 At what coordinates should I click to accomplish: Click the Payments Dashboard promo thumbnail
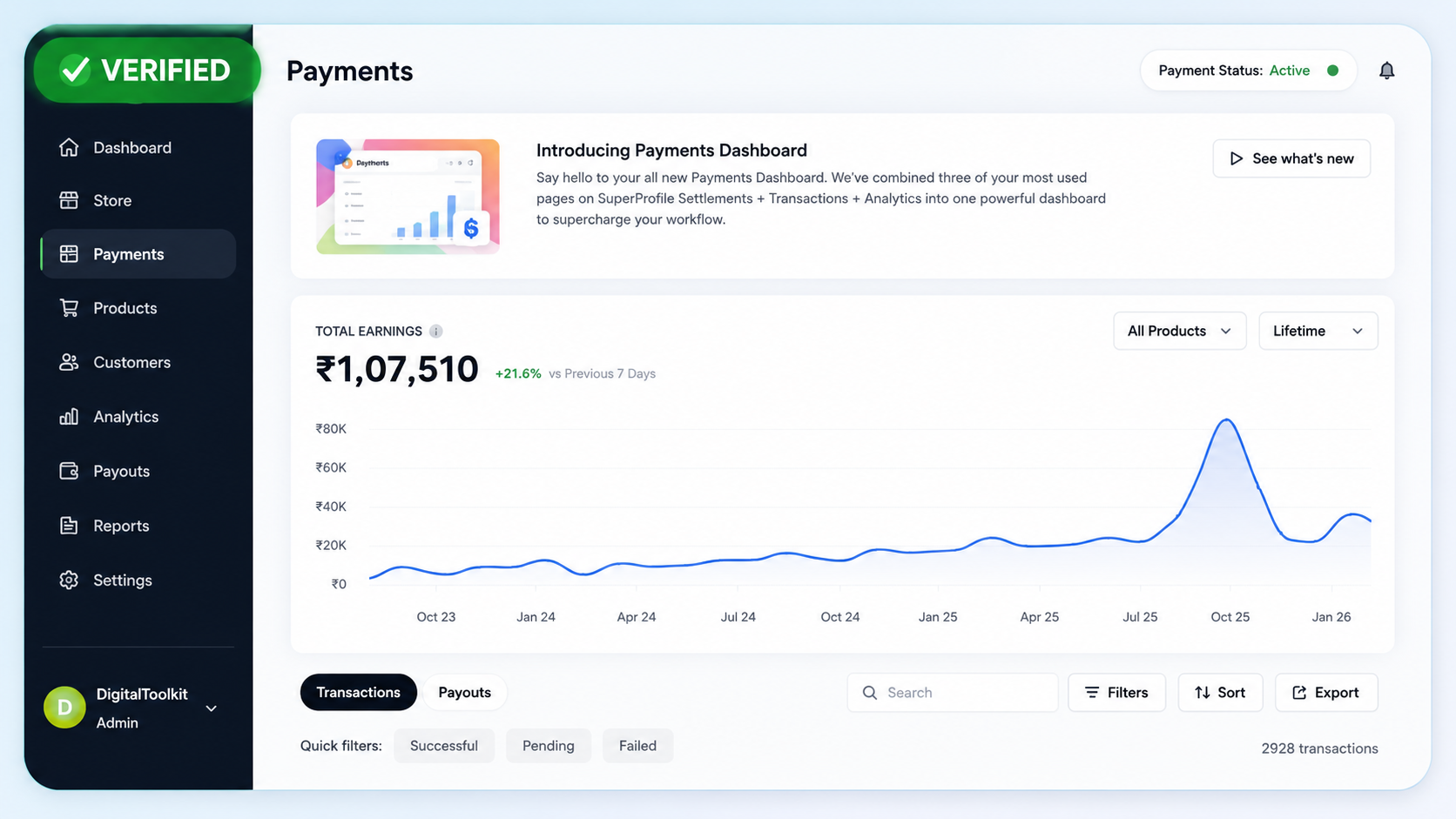[408, 197]
